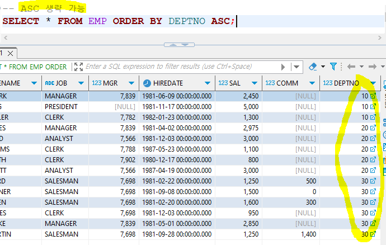Select the PRESIDENT job cell

65,107
